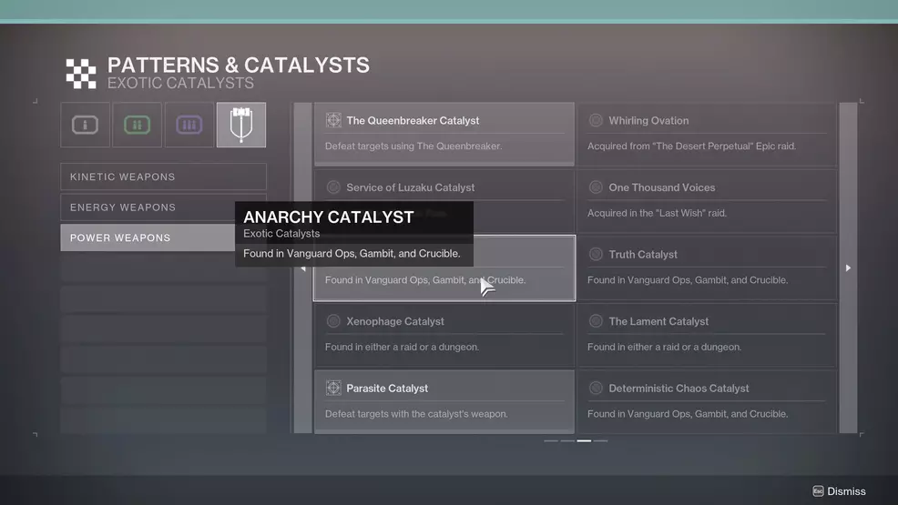Click the Patterns & Catalysts checkered icon
898x505 pixels.
(81, 74)
